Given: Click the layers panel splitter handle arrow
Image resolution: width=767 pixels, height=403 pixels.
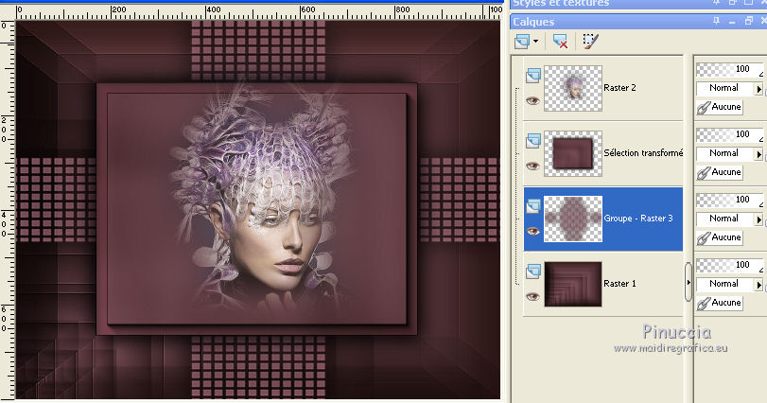Looking at the screenshot, I should tap(689, 283).
